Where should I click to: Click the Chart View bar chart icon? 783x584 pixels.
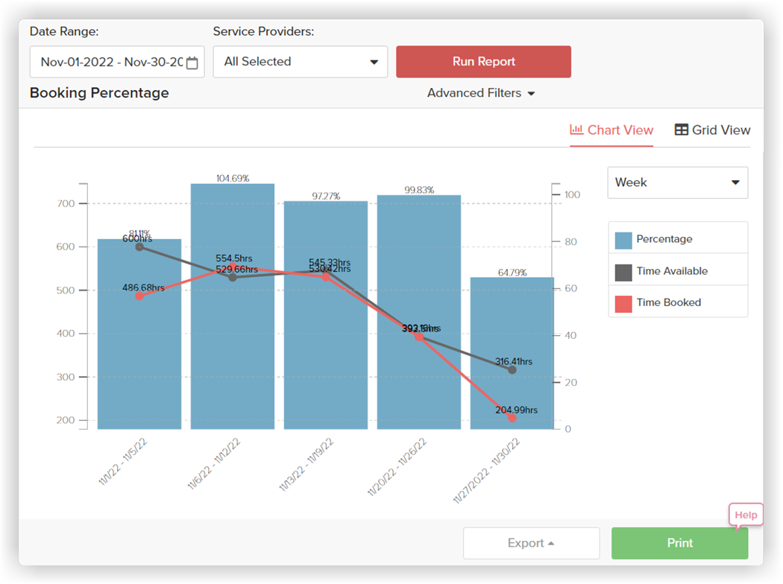(576, 130)
